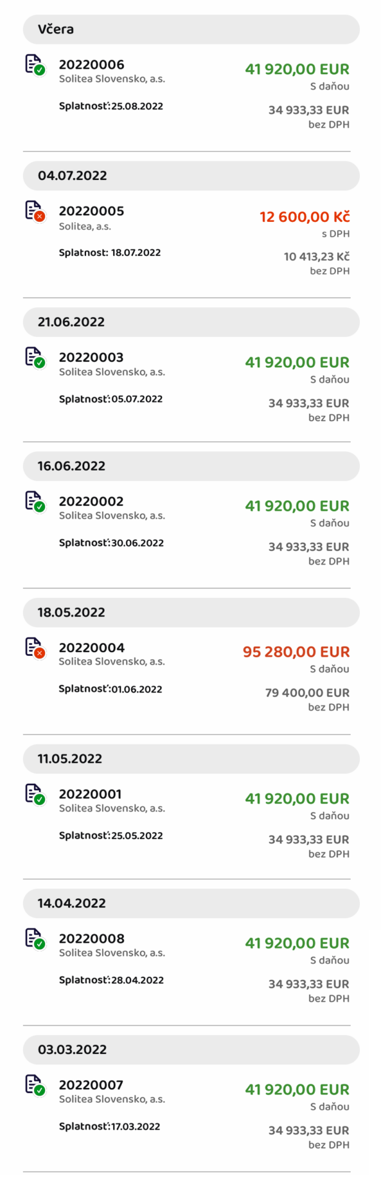Image resolution: width=381 pixels, height=1187 pixels.
Task: Click unpaid status icon for invoice 20220005
Action: (35, 211)
